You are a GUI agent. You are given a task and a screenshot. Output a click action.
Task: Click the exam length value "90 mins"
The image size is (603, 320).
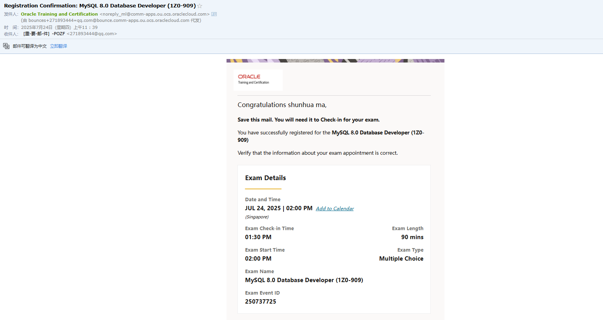(x=412, y=237)
